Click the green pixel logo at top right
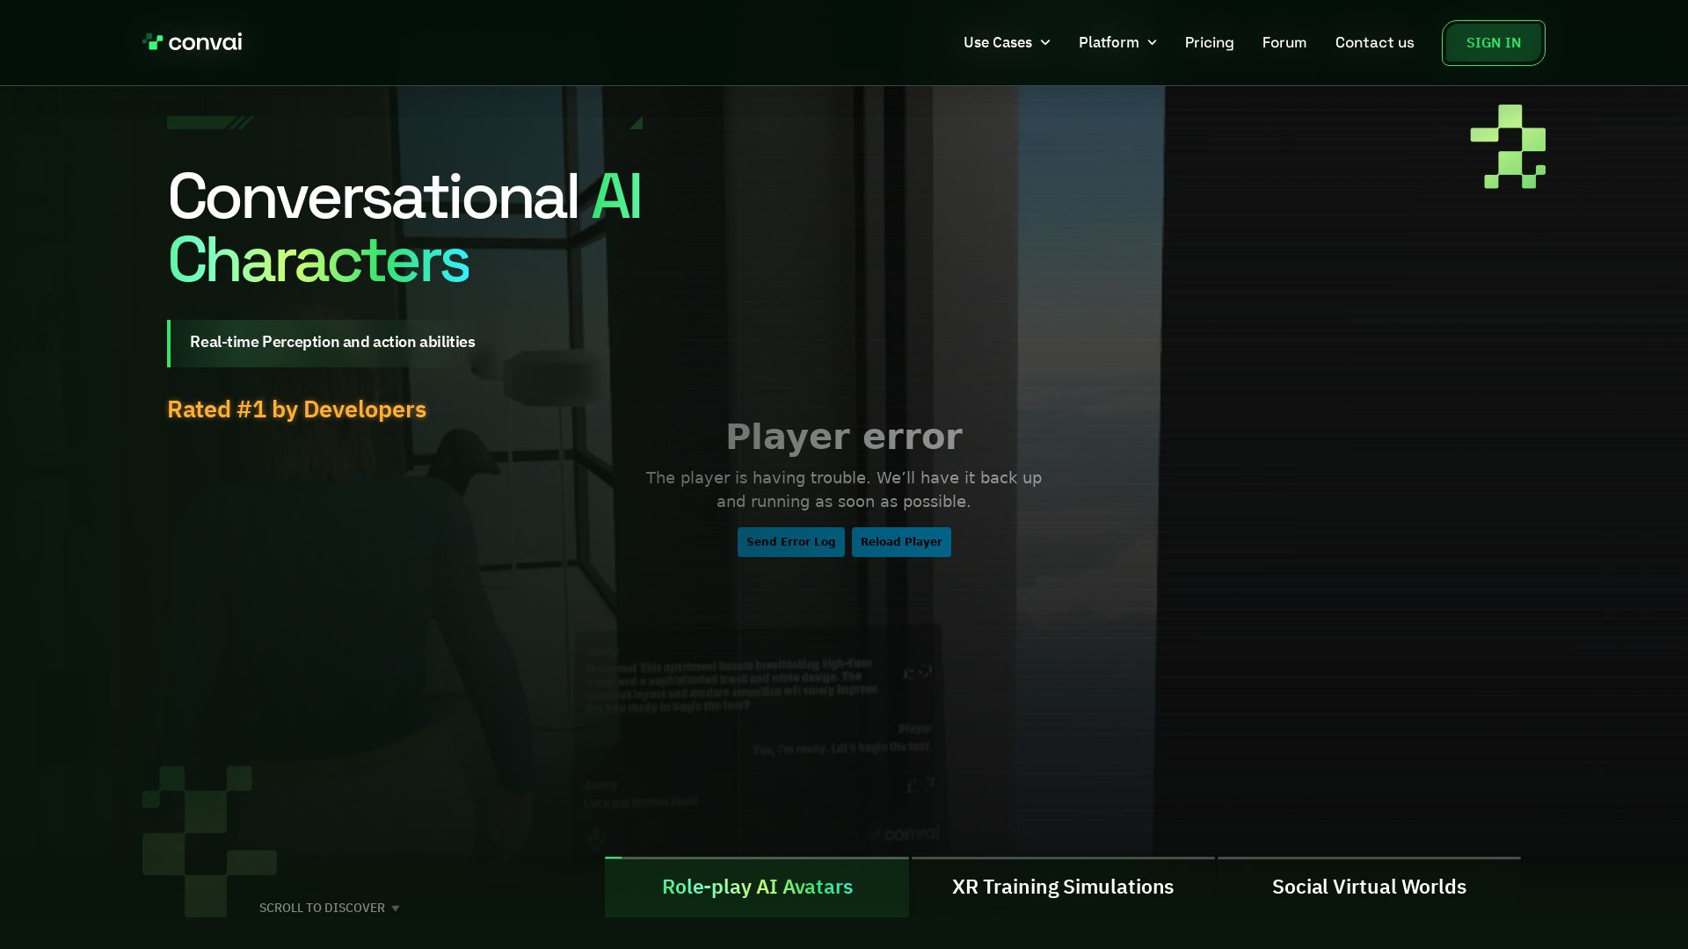The width and height of the screenshot is (1688, 949). coord(1508,147)
